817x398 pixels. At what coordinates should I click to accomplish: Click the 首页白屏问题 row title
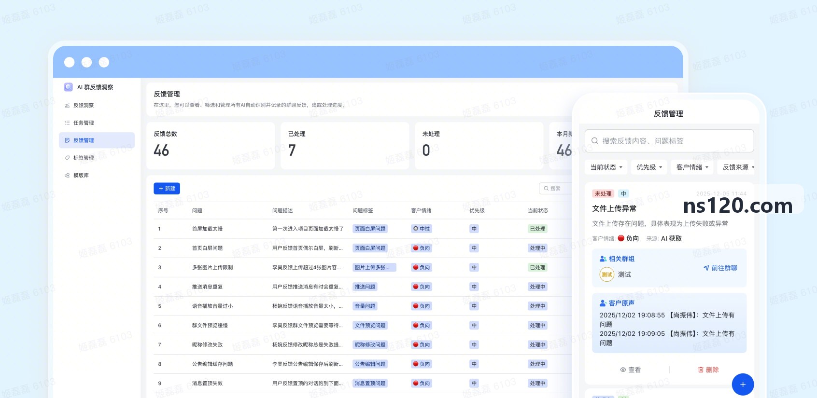[208, 248]
